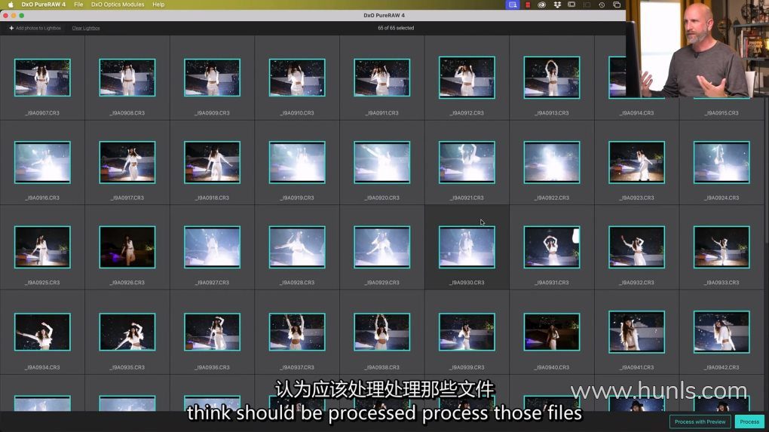Click the Process with Preview button
This screenshot has width=769, height=432.
(x=700, y=421)
